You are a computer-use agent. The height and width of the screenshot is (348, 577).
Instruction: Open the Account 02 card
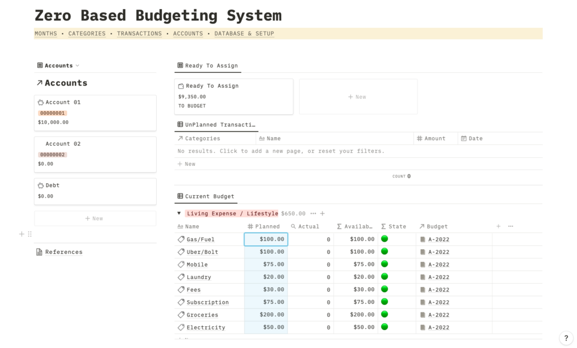[95, 154]
